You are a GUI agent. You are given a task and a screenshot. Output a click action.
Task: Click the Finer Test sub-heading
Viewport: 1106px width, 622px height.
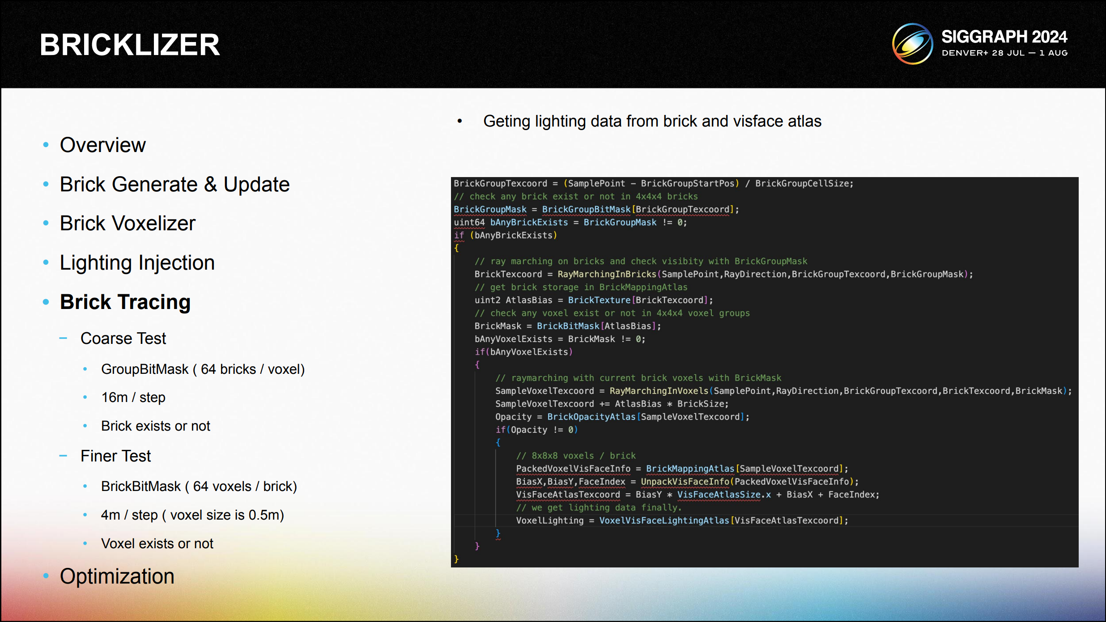coord(115,456)
